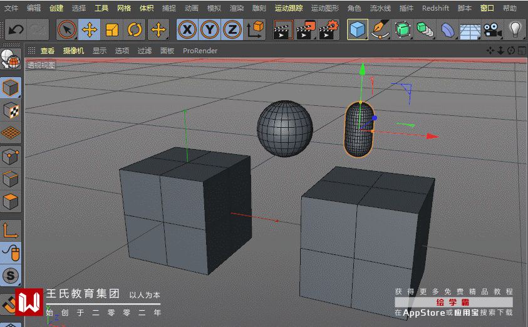Open Edit Render Settings

point(328,30)
